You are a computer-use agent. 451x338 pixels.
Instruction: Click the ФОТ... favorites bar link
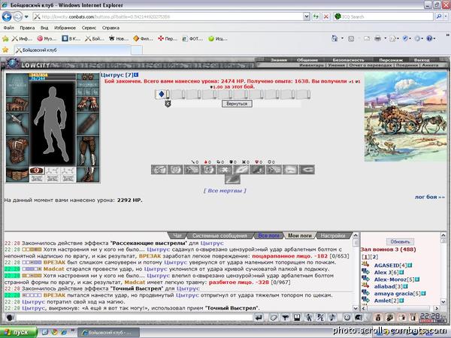coord(192,38)
